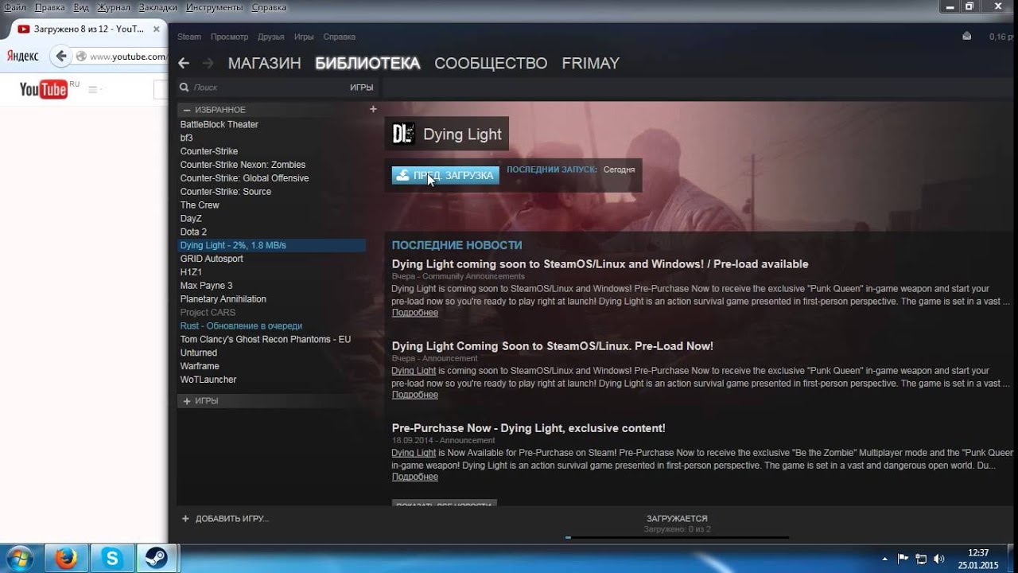
Task: Open the Игры menu in Steam menu bar
Action: 304,37
